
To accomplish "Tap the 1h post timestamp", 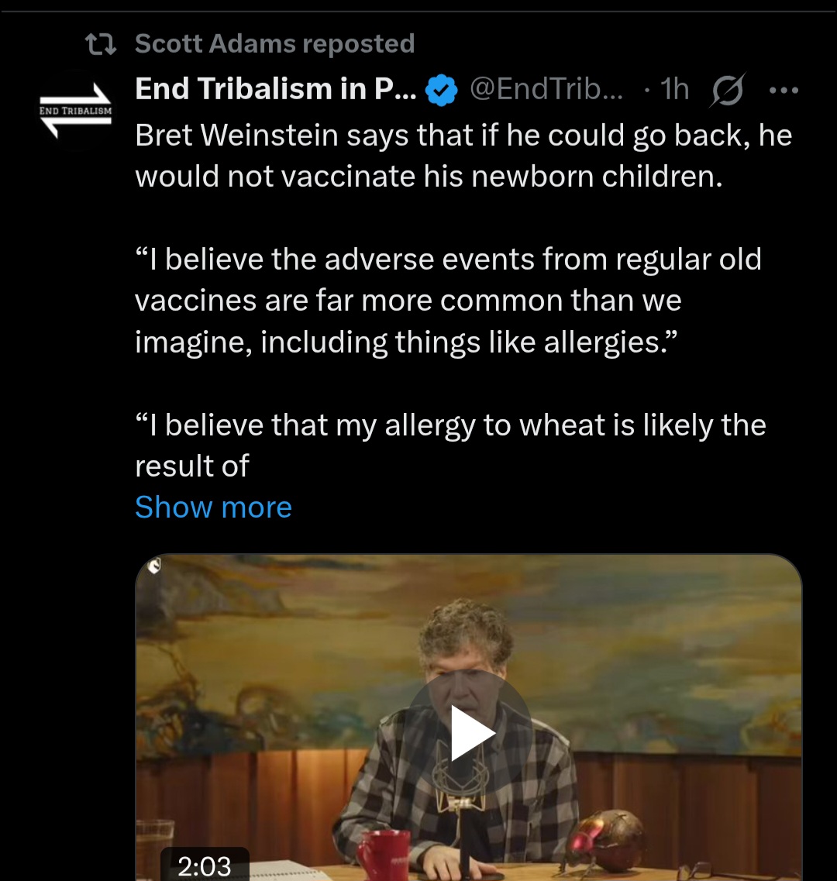I will coord(675,90).
